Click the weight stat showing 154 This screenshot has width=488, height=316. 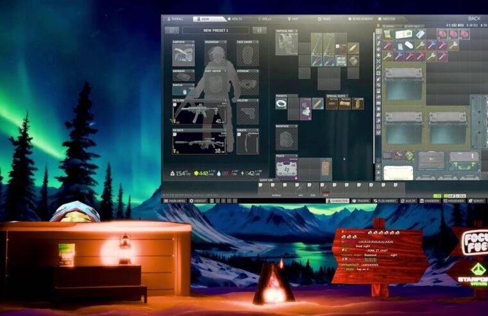click(180, 173)
